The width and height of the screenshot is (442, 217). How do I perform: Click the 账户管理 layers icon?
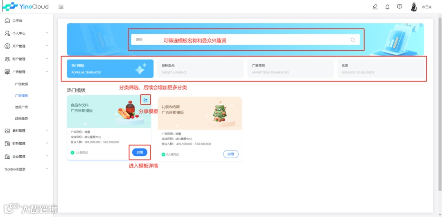pos(7,59)
